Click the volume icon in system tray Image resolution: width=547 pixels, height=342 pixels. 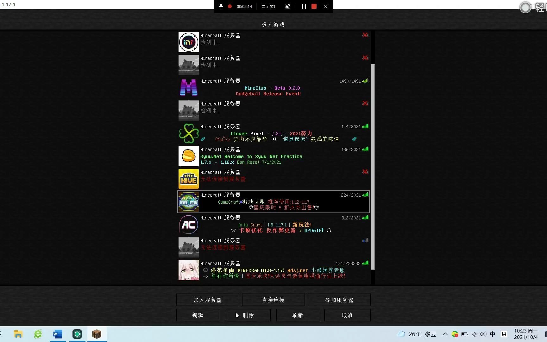click(x=483, y=334)
